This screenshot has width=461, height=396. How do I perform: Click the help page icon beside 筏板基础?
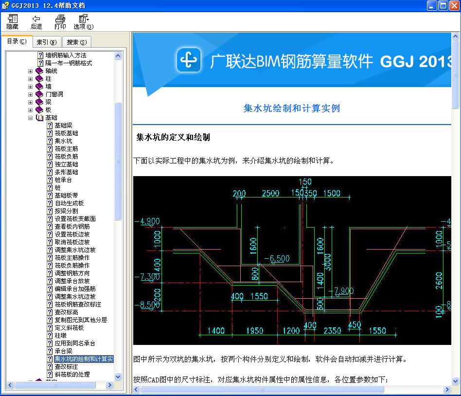coord(50,133)
